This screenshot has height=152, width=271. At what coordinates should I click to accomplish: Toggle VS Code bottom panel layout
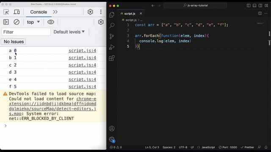[254, 5]
